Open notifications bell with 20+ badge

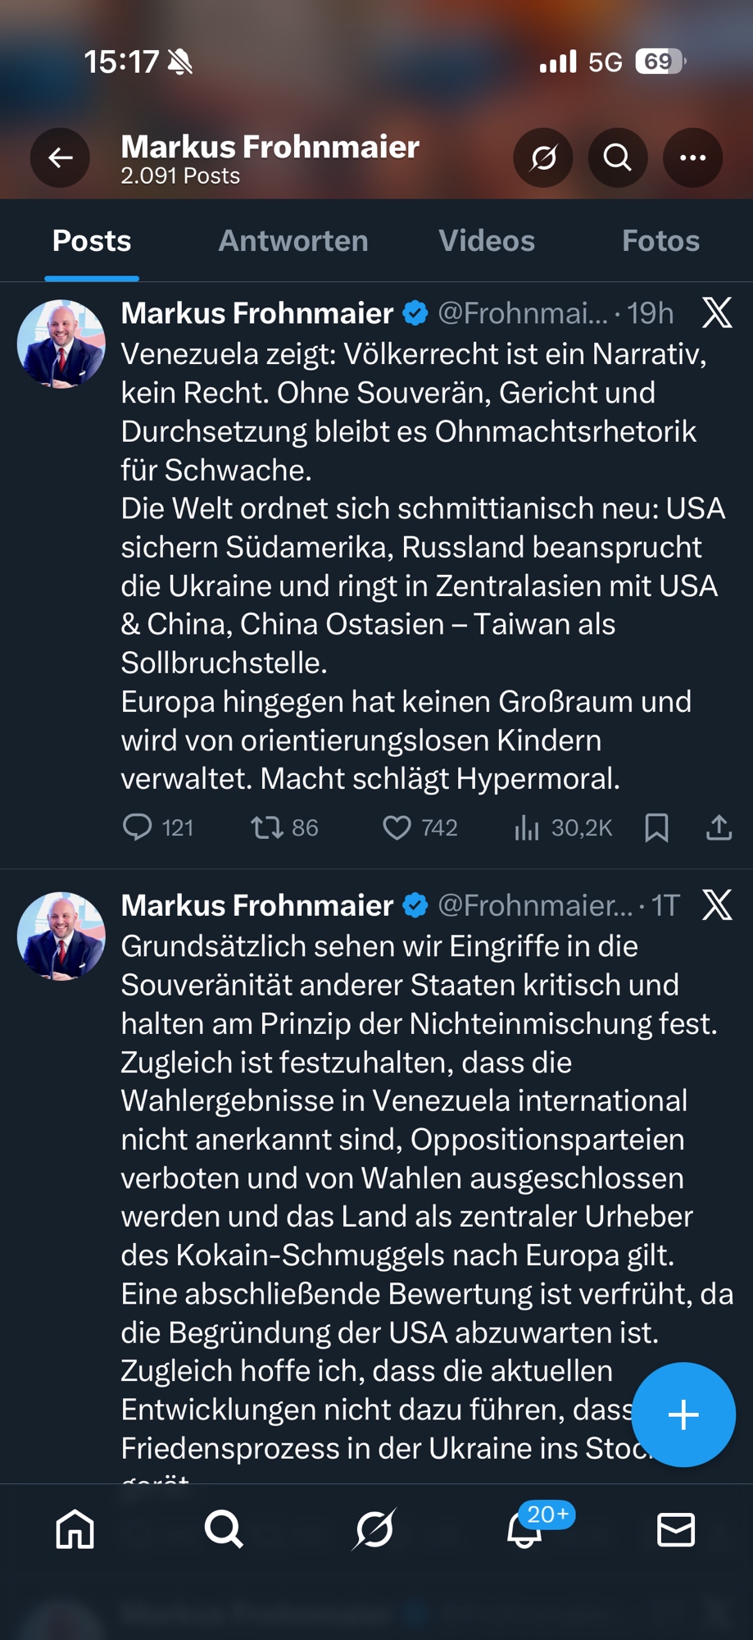coord(525,1529)
